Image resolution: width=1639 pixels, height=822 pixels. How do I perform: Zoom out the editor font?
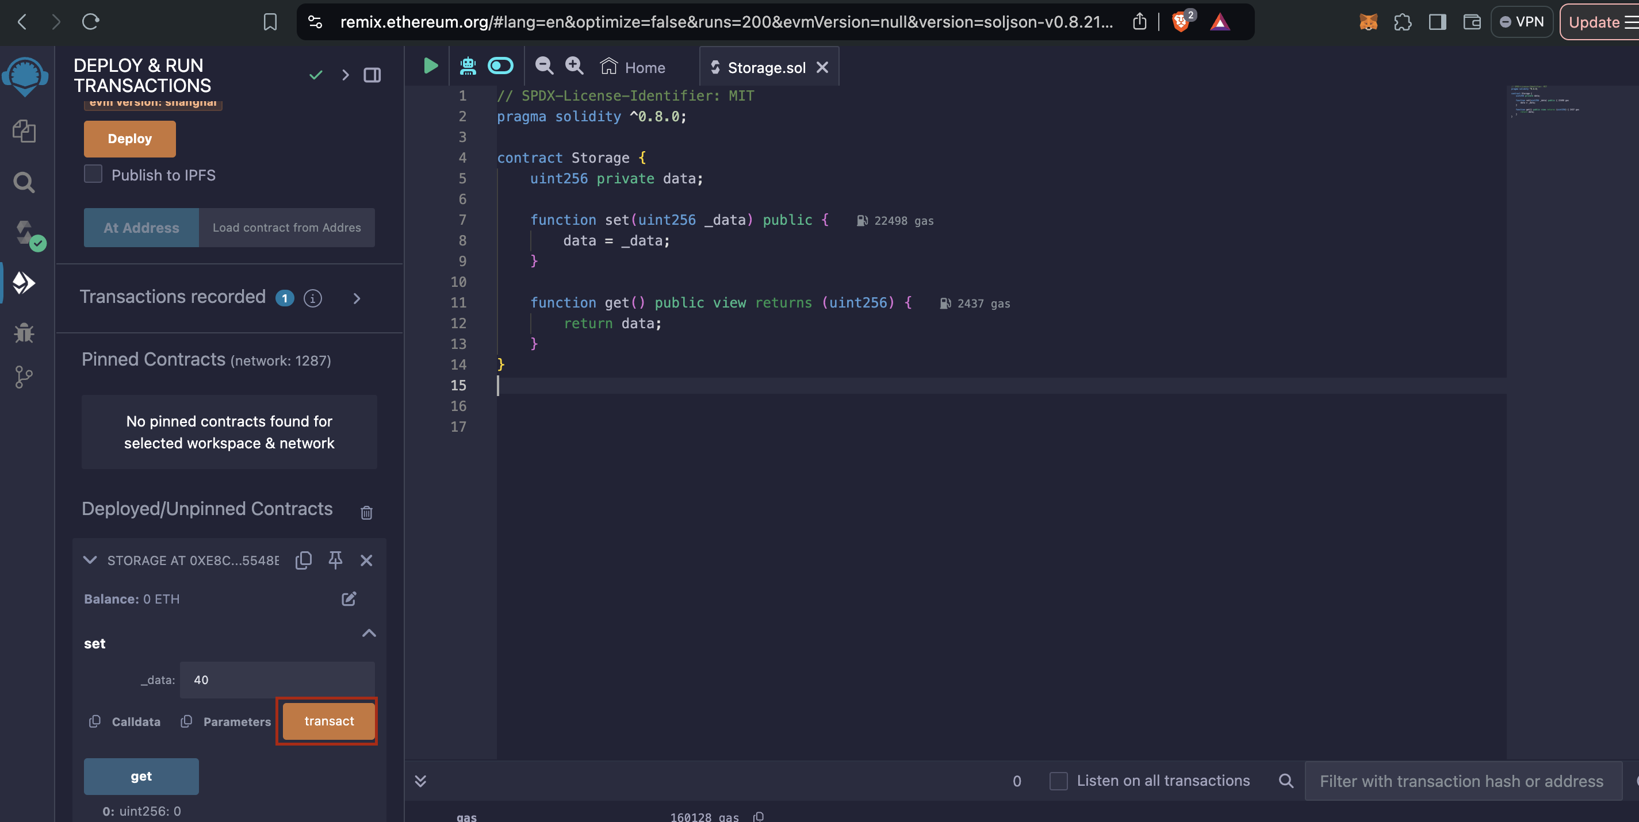coord(544,66)
